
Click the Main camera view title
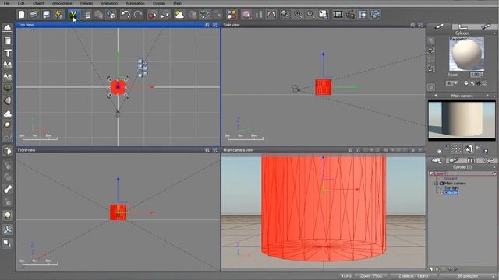point(239,150)
